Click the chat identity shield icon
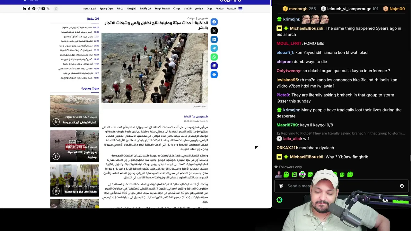The width and height of the screenshot is (411, 231). [281, 186]
